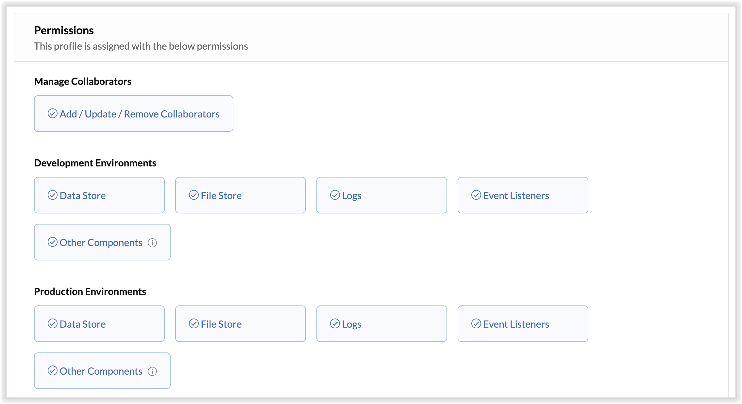Click the checkmark icon in Development Data Store chip
742x404 pixels.
point(53,195)
